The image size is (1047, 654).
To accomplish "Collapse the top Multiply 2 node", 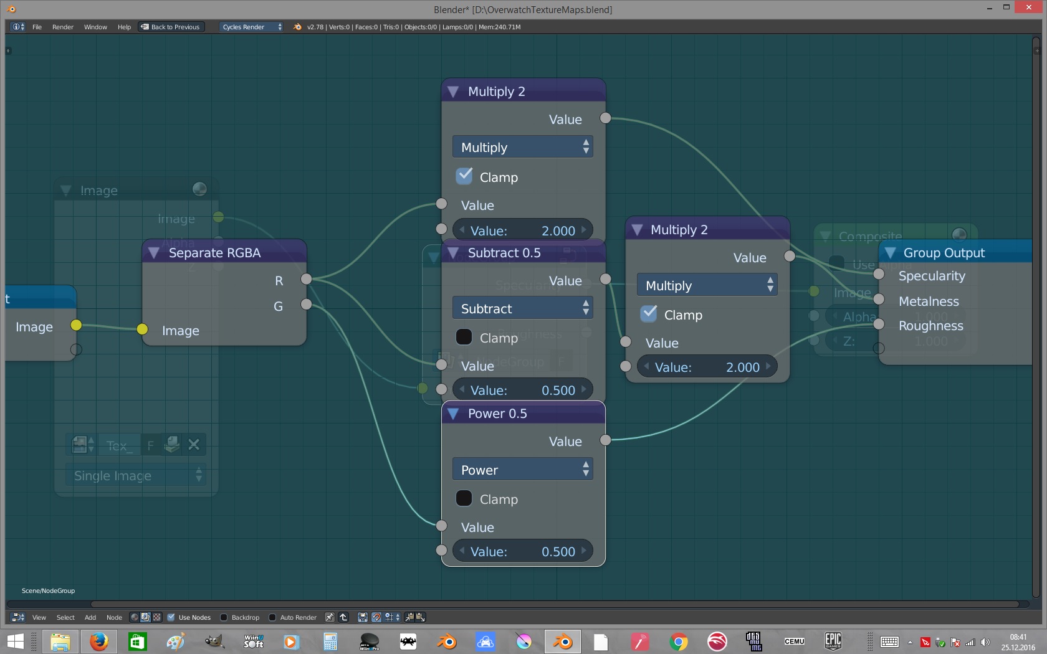I will 453,92.
